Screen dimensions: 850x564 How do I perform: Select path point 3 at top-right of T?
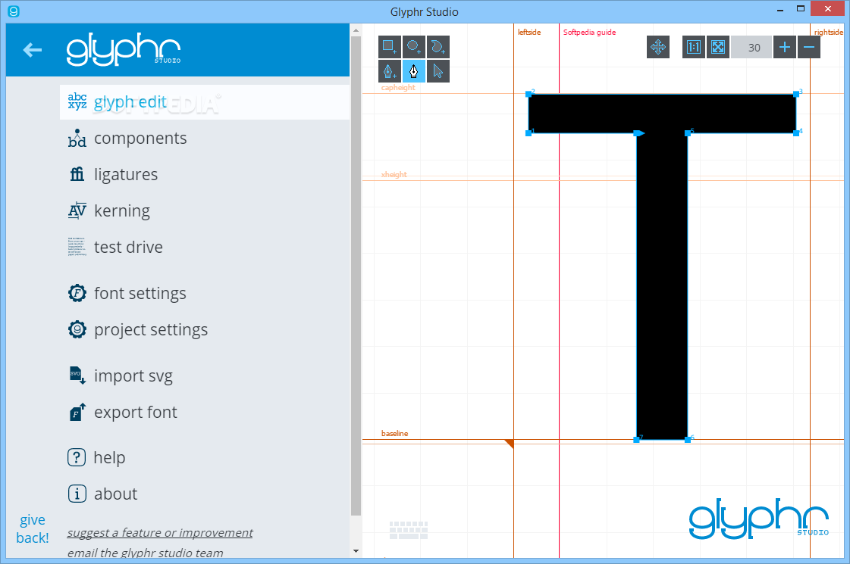tap(796, 94)
